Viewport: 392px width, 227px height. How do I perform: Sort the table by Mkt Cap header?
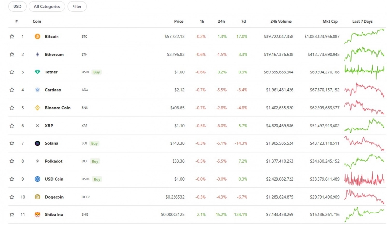click(330, 22)
